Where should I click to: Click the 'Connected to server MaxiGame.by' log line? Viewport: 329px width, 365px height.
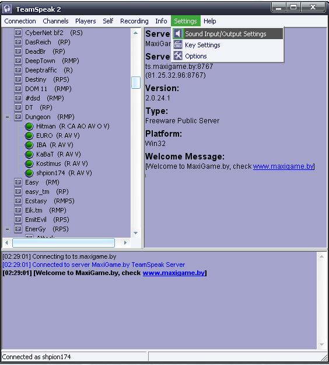click(94, 265)
